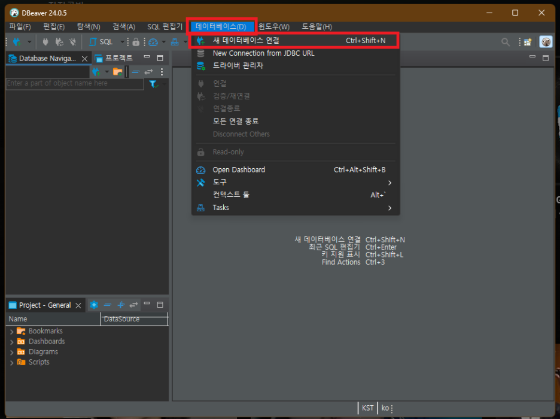560x419 pixels.
Task: Click the KST timezone in status bar
Action: pyautogui.click(x=367, y=408)
